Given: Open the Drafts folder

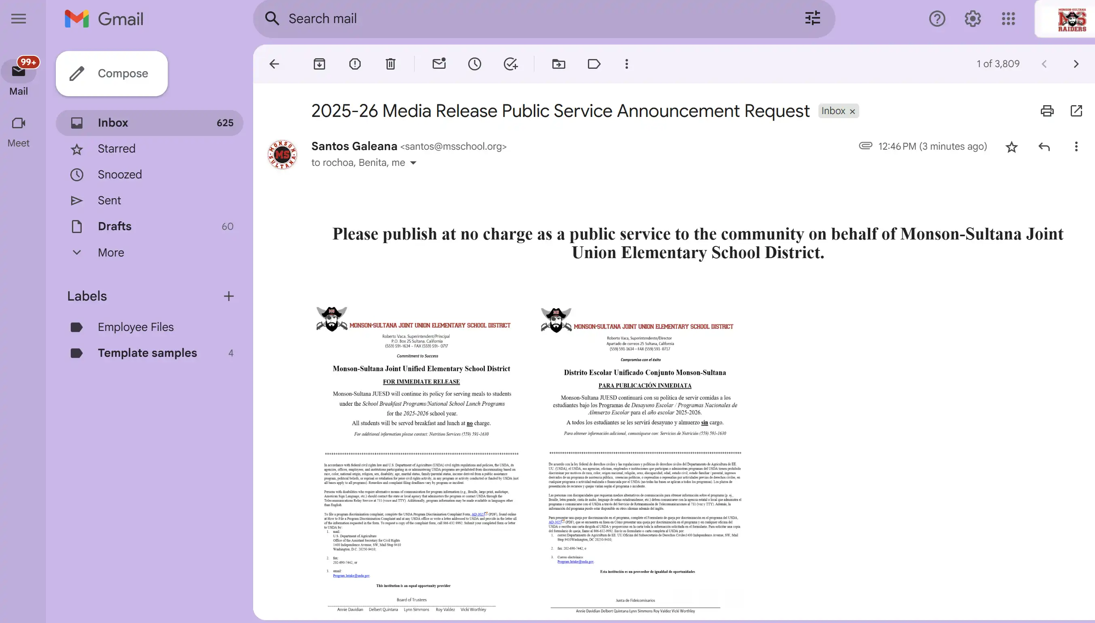Looking at the screenshot, I should click(x=149, y=227).
